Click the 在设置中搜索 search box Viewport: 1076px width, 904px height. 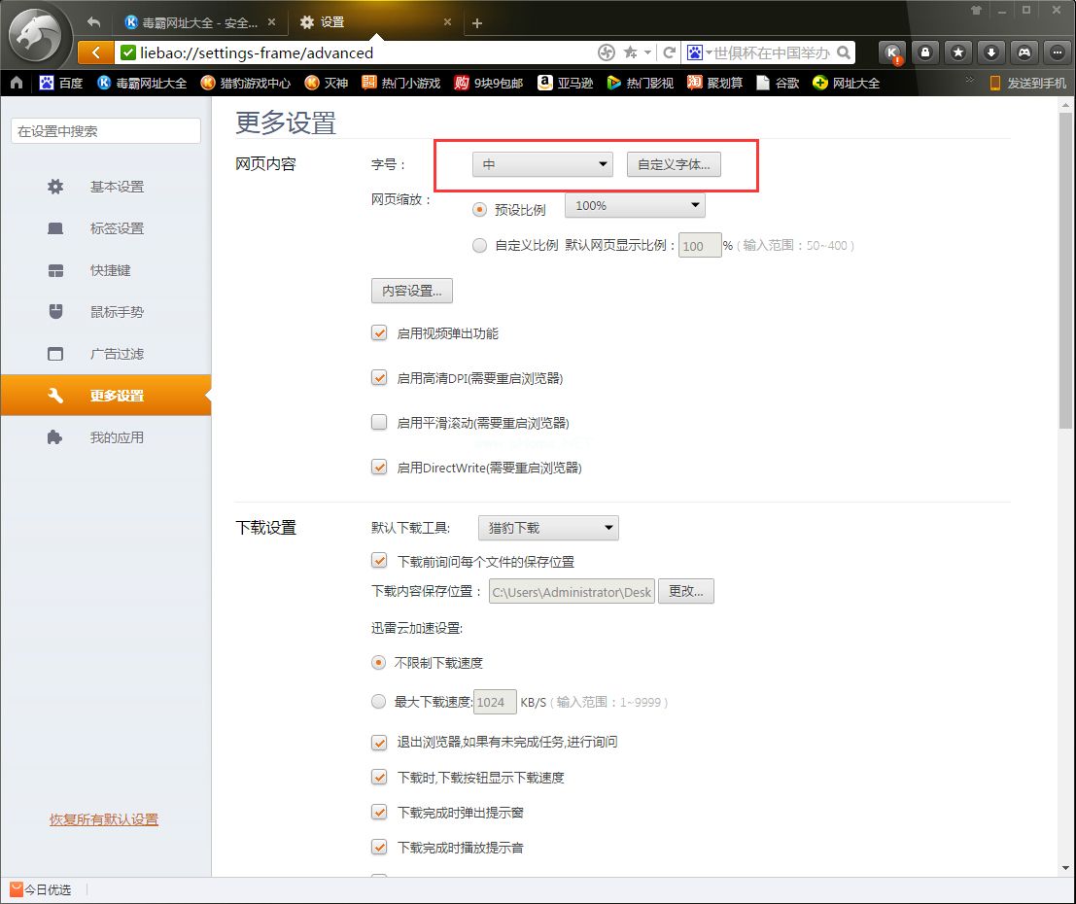(x=104, y=129)
